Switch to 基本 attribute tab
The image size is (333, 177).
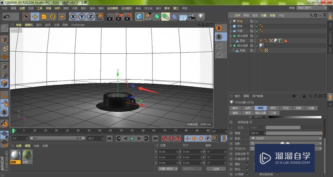tap(235, 108)
